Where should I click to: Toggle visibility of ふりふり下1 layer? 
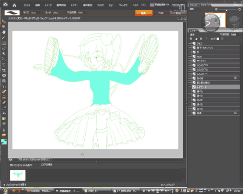[190, 74]
